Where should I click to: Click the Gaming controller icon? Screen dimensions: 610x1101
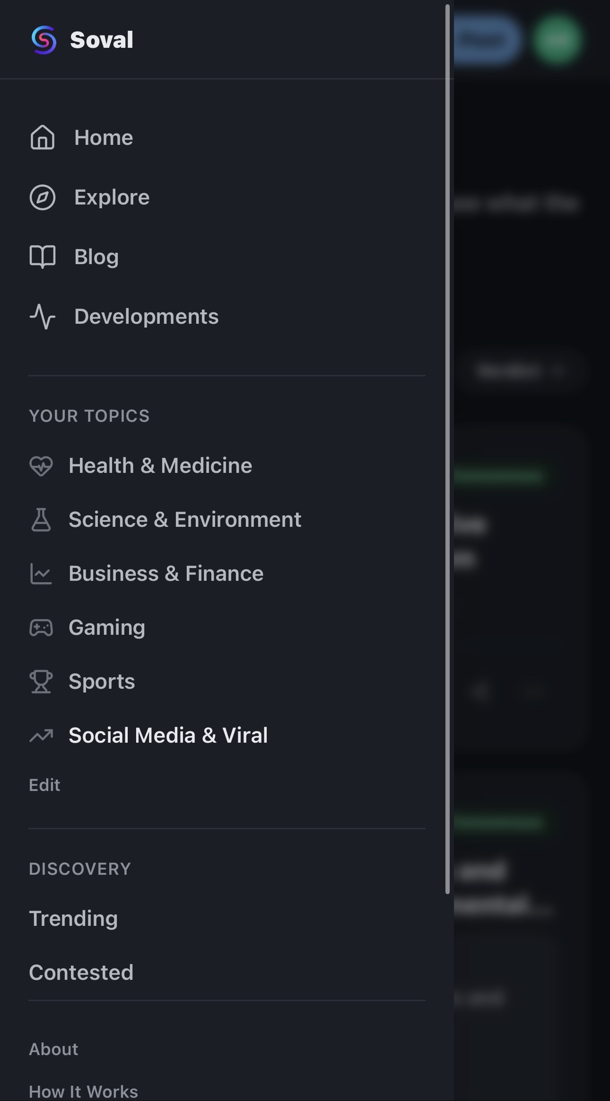click(x=41, y=628)
